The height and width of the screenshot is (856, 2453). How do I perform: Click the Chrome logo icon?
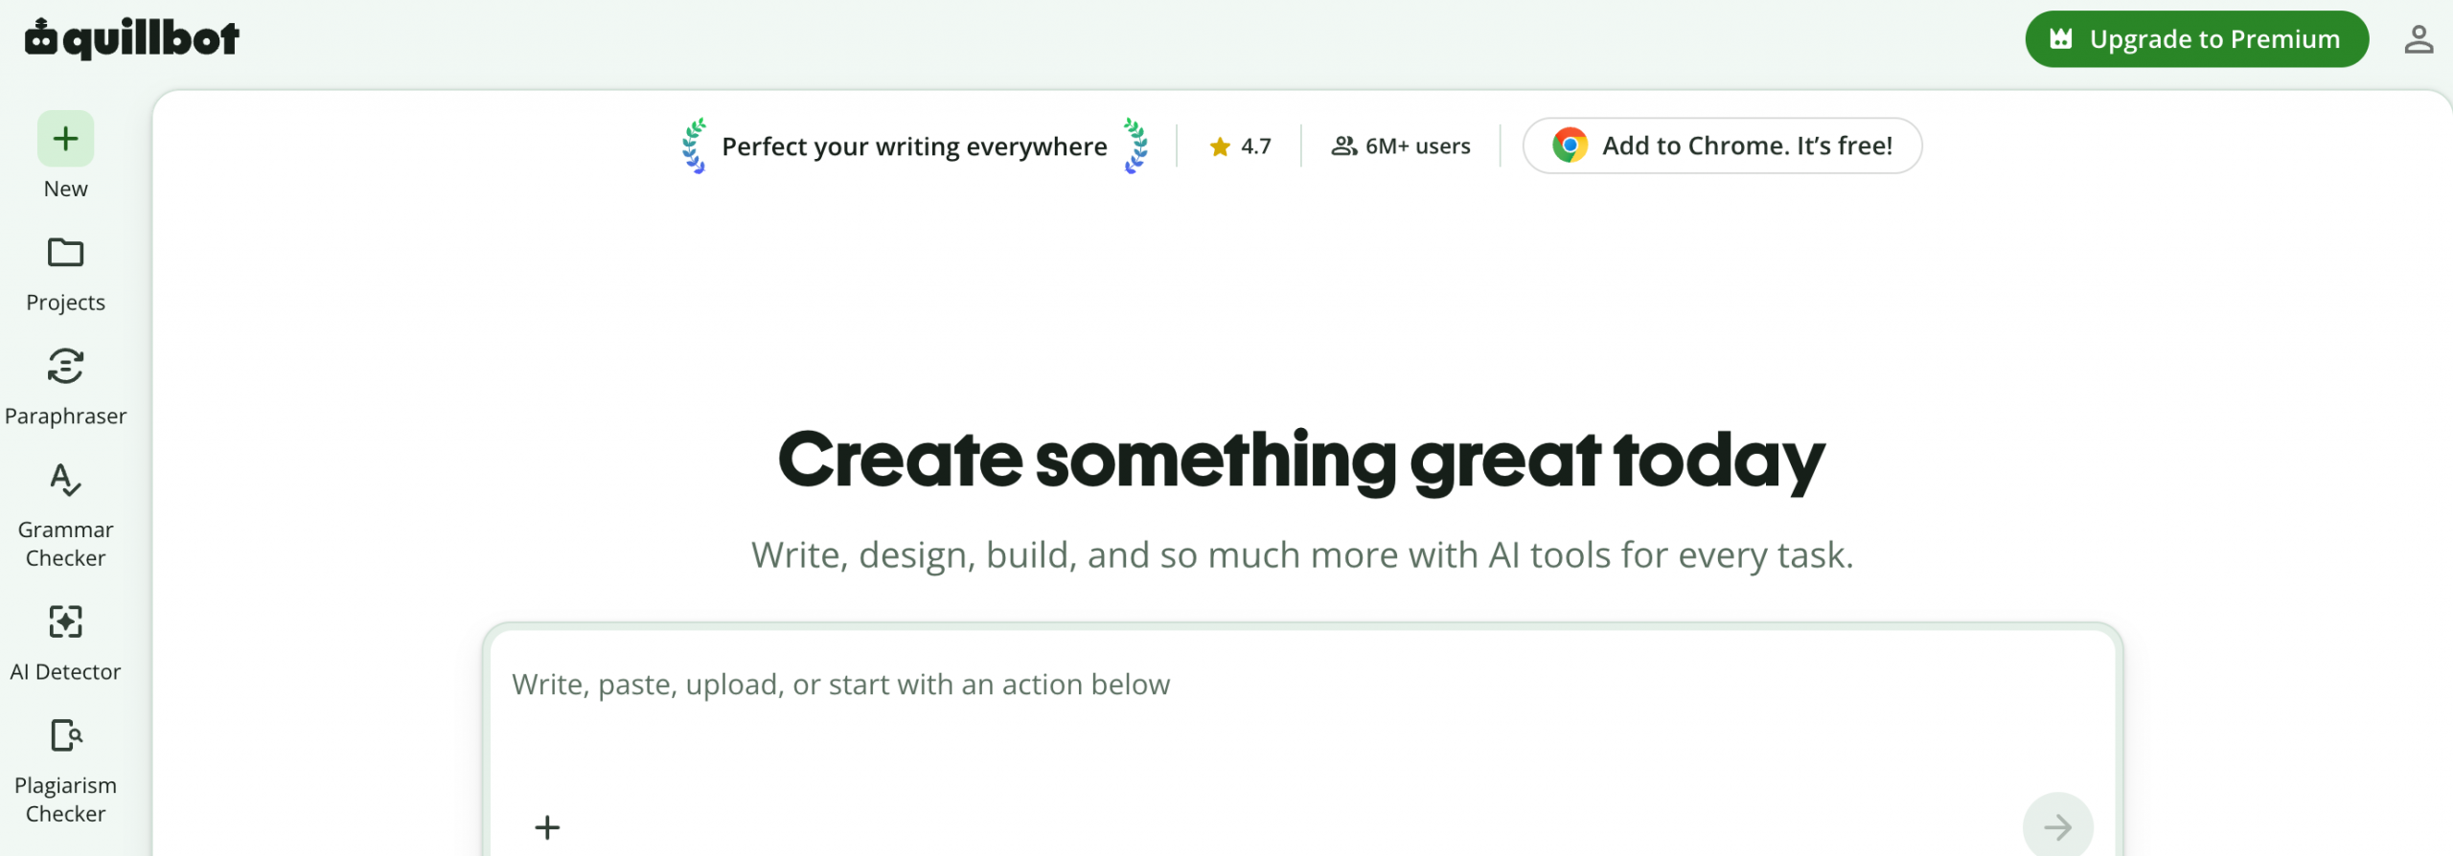(x=1570, y=146)
